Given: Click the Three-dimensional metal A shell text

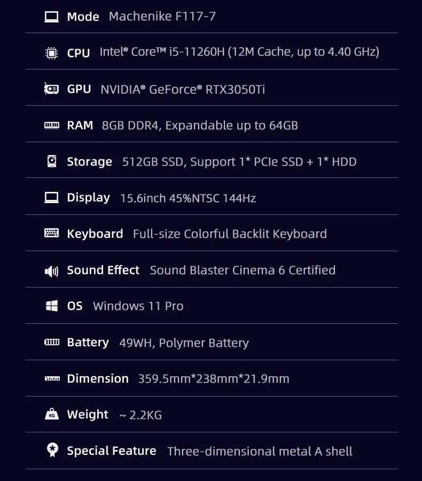Looking at the screenshot, I should (x=260, y=451).
